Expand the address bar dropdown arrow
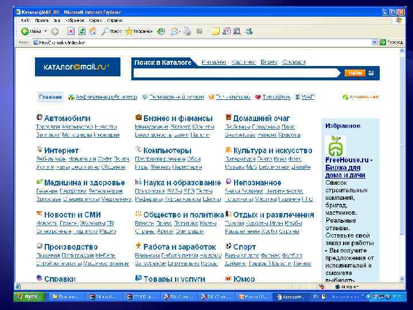Viewport: 413px width, 310px height. coord(374,42)
